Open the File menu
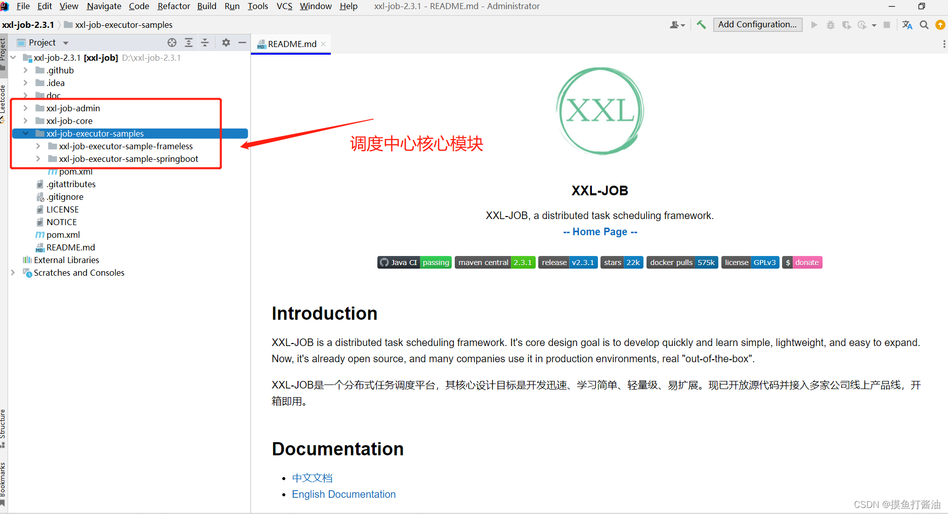The width and height of the screenshot is (948, 514). coord(23,6)
